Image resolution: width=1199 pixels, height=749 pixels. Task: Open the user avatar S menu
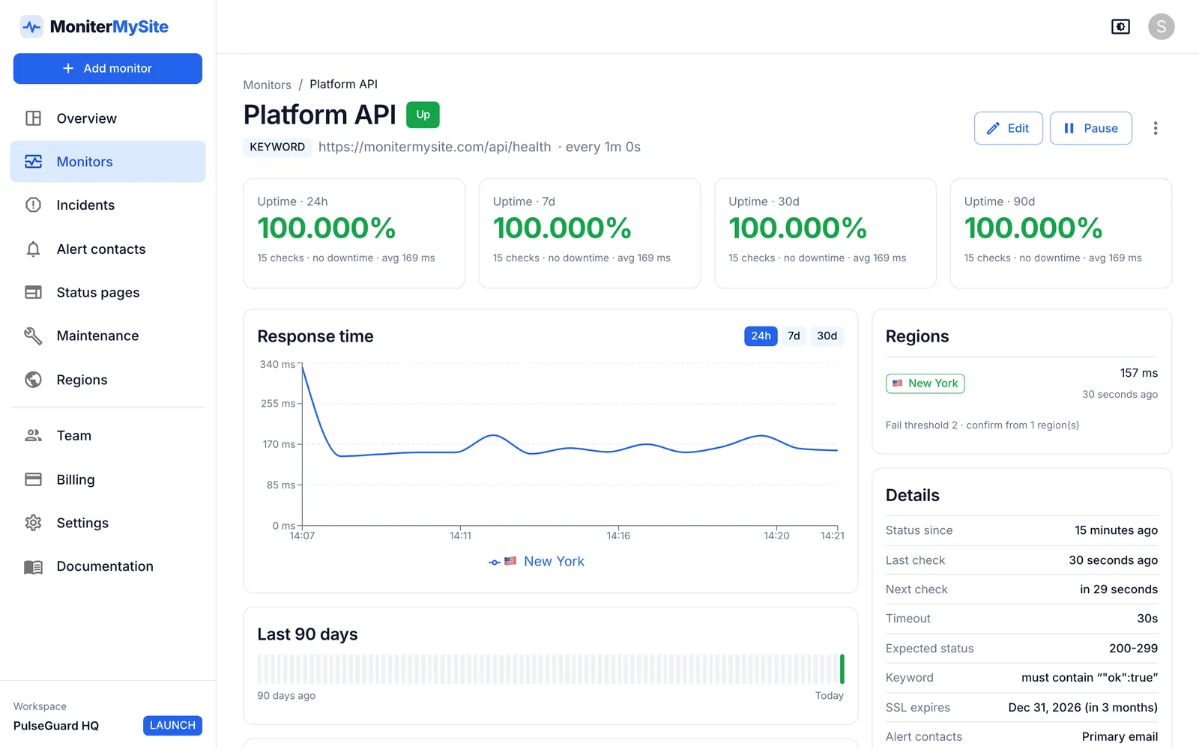pyautogui.click(x=1161, y=27)
